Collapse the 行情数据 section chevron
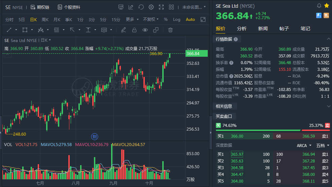The width and height of the screenshot is (332, 187). (x=329, y=39)
